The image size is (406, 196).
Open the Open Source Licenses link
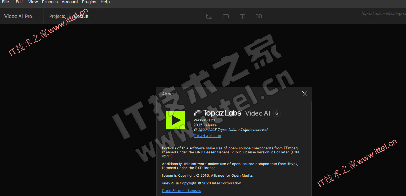coord(181,190)
